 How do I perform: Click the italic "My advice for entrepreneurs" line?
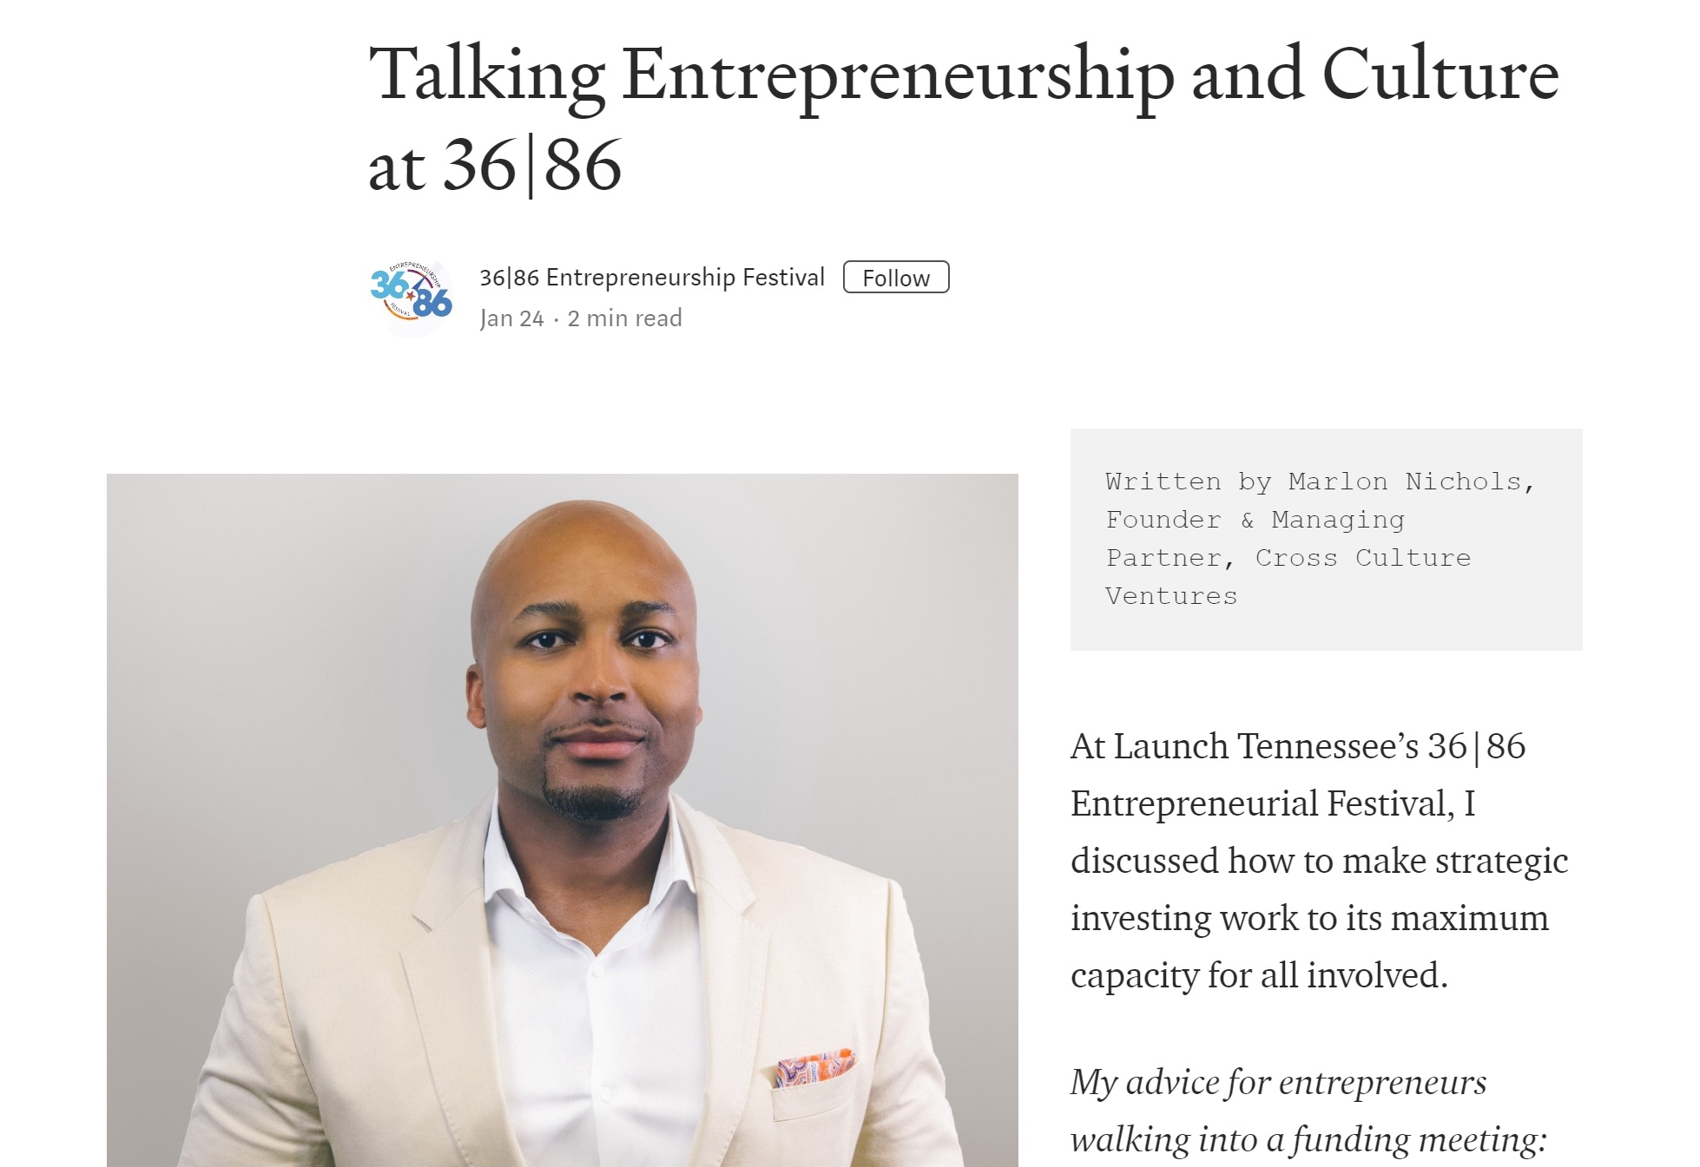click(x=1278, y=1082)
